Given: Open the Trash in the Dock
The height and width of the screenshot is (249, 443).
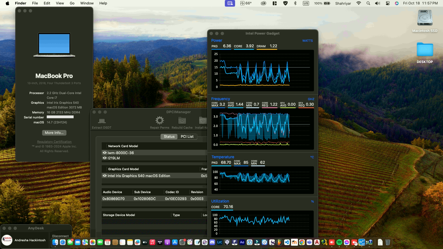Looking at the screenshot, I should click(x=388, y=242).
